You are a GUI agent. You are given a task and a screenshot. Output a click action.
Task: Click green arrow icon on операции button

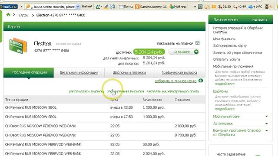coord(196,52)
